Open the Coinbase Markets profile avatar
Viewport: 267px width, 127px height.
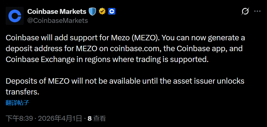click(x=15, y=16)
